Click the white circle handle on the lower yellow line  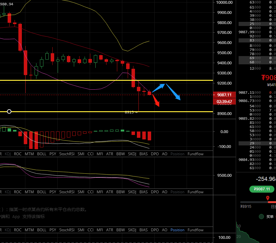click(9, 112)
